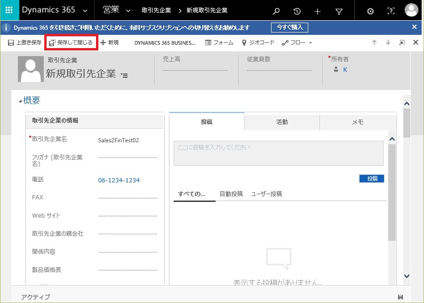Pop out the form into new window
424x303 pixels.
click(x=402, y=42)
